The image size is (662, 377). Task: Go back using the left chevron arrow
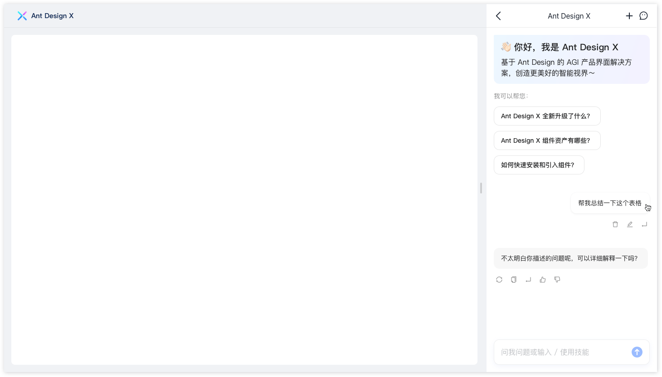click(x=498, y=16)
